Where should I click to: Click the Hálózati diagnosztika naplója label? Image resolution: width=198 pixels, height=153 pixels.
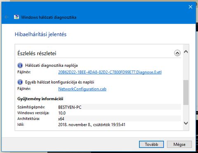tap(52, 66)
